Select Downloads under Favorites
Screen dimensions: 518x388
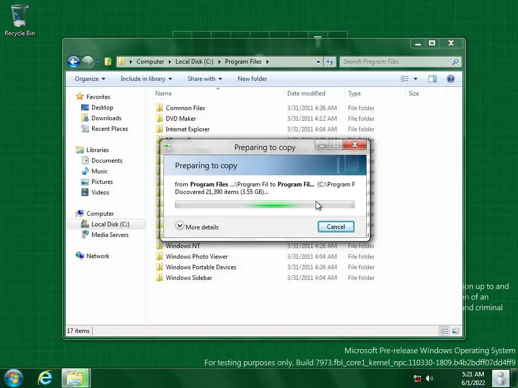coord(106,118)
